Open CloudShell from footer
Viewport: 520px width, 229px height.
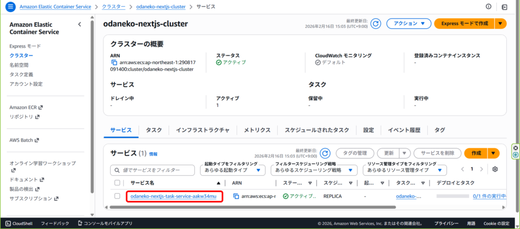click(x=19, y=223)
